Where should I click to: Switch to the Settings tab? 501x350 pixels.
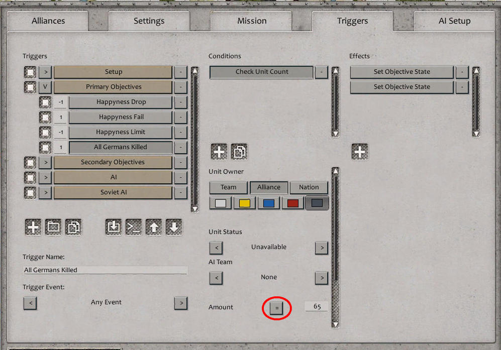point(149,21)
